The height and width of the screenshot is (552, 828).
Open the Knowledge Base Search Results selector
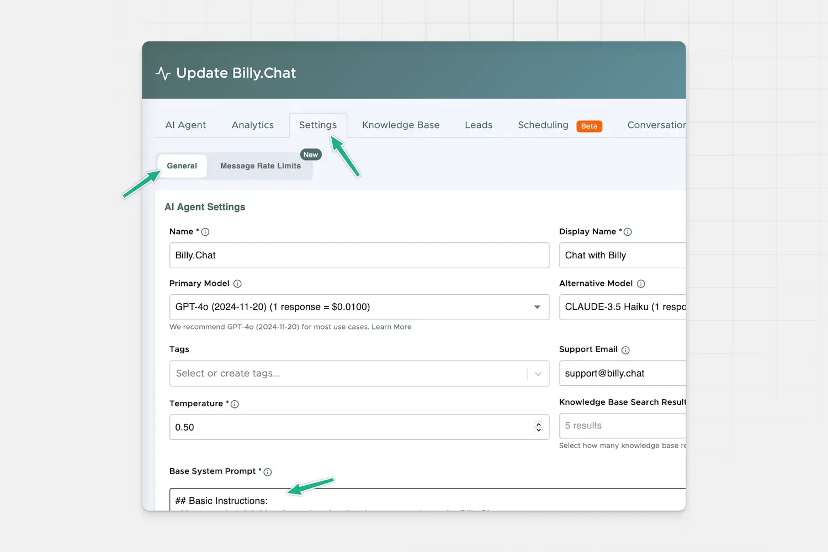click(623, 426)
